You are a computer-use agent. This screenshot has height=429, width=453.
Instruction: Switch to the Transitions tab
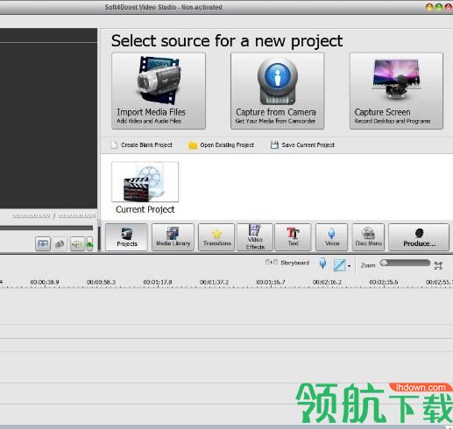pyautogui.click(x=216, y=237)
